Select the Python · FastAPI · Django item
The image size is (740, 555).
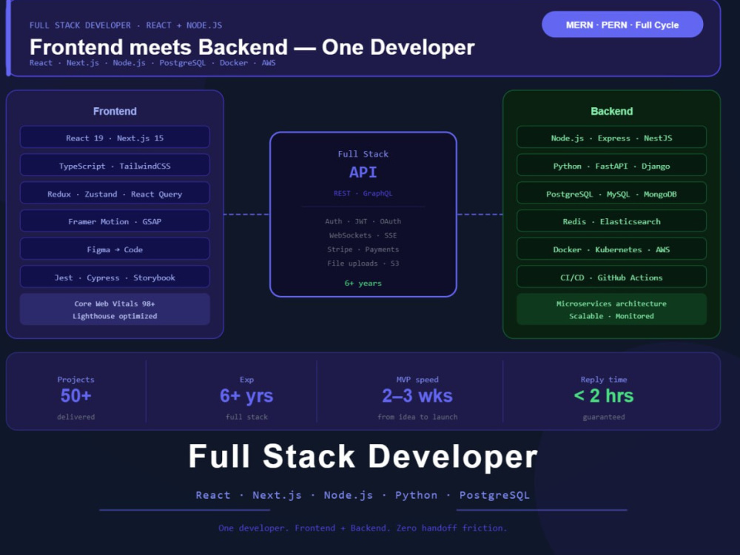tap(612, 166)
